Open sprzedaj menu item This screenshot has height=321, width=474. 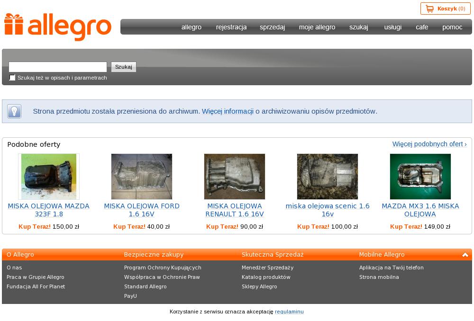click(x=272, y=27)
